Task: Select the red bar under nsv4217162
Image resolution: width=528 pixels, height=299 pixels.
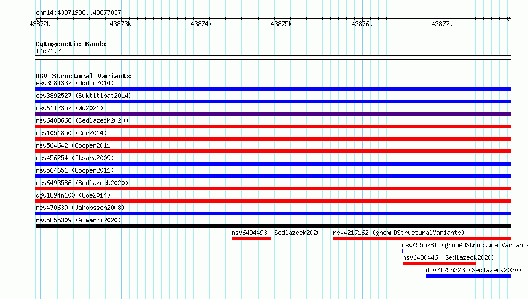Action: pos(422,238)
